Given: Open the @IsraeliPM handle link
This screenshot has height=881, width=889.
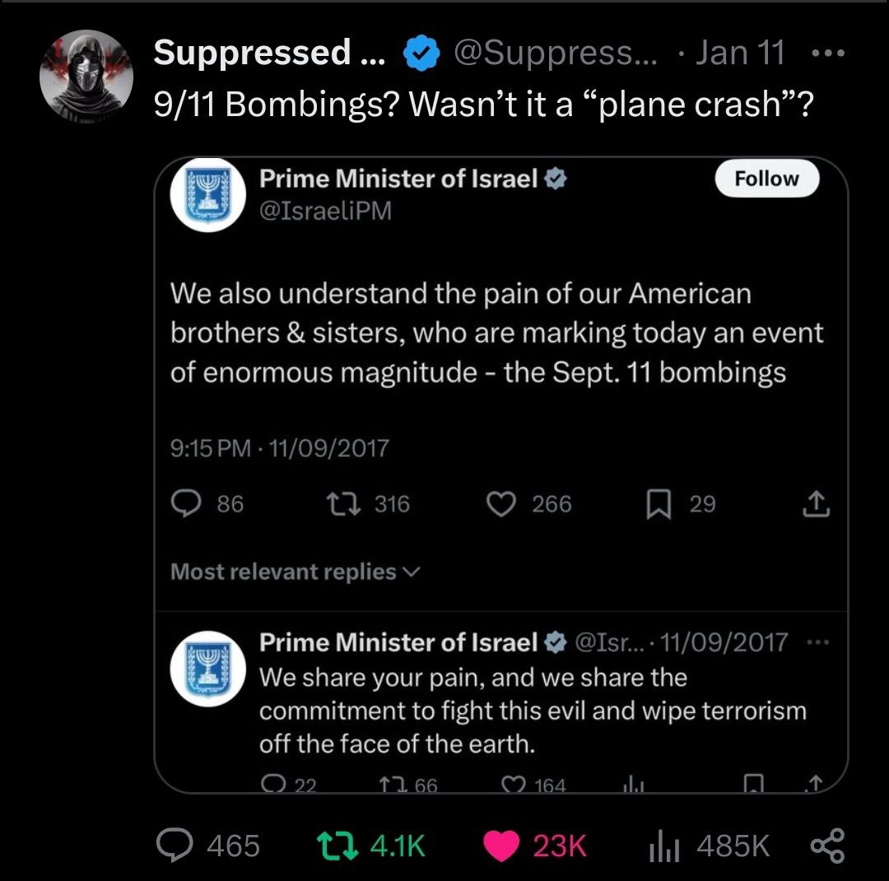Looking at the screenshot, I should tap(325, 211).
